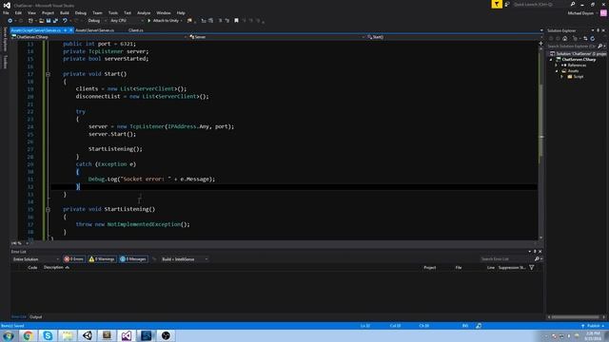Collapse the Assets folder node

[556, 71]
